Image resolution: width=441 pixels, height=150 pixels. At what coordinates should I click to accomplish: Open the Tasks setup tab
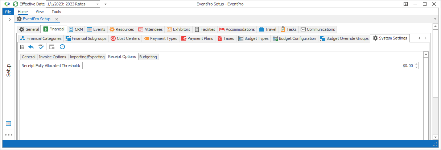[x=289, y=29]
